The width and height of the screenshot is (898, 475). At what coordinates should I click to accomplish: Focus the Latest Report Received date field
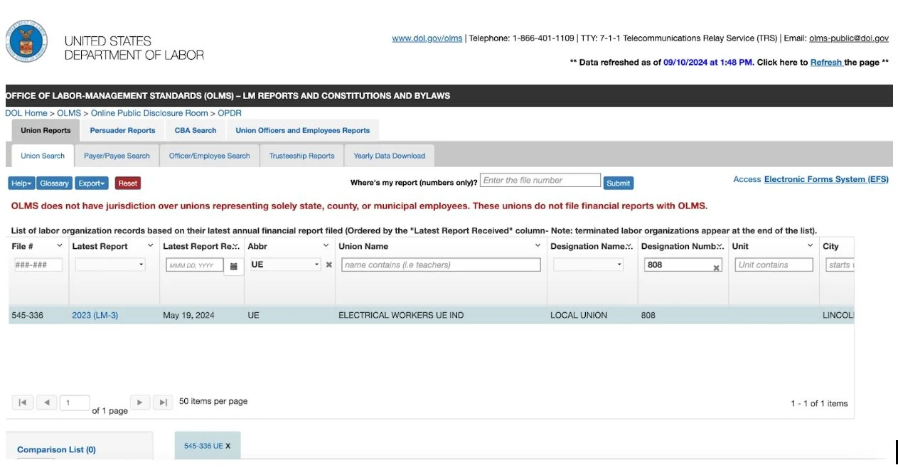point(195,265)
